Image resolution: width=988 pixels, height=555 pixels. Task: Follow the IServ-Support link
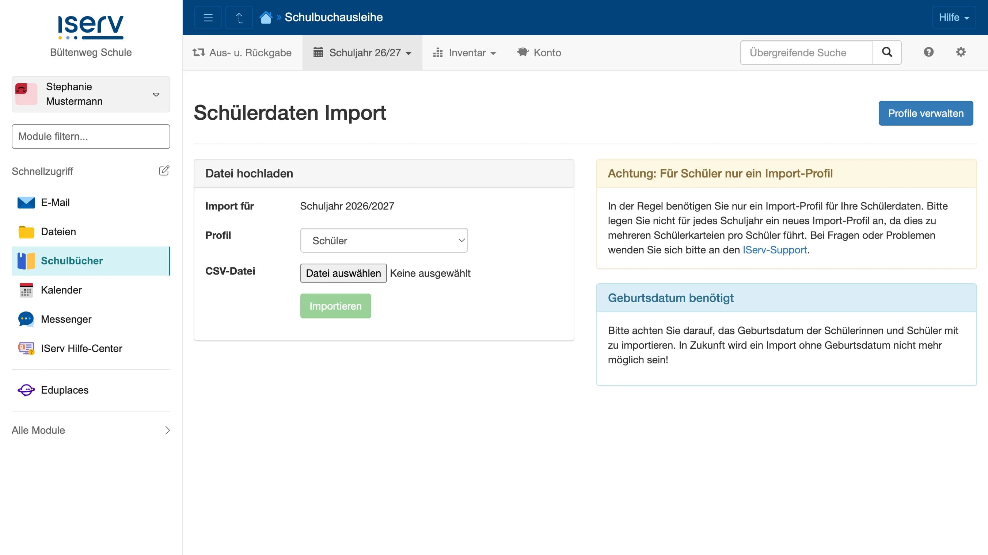pyautogui.click(x=774, y=249)
